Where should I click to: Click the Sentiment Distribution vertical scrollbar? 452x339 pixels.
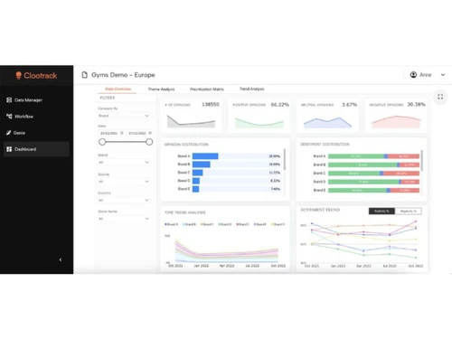(422, 161)
